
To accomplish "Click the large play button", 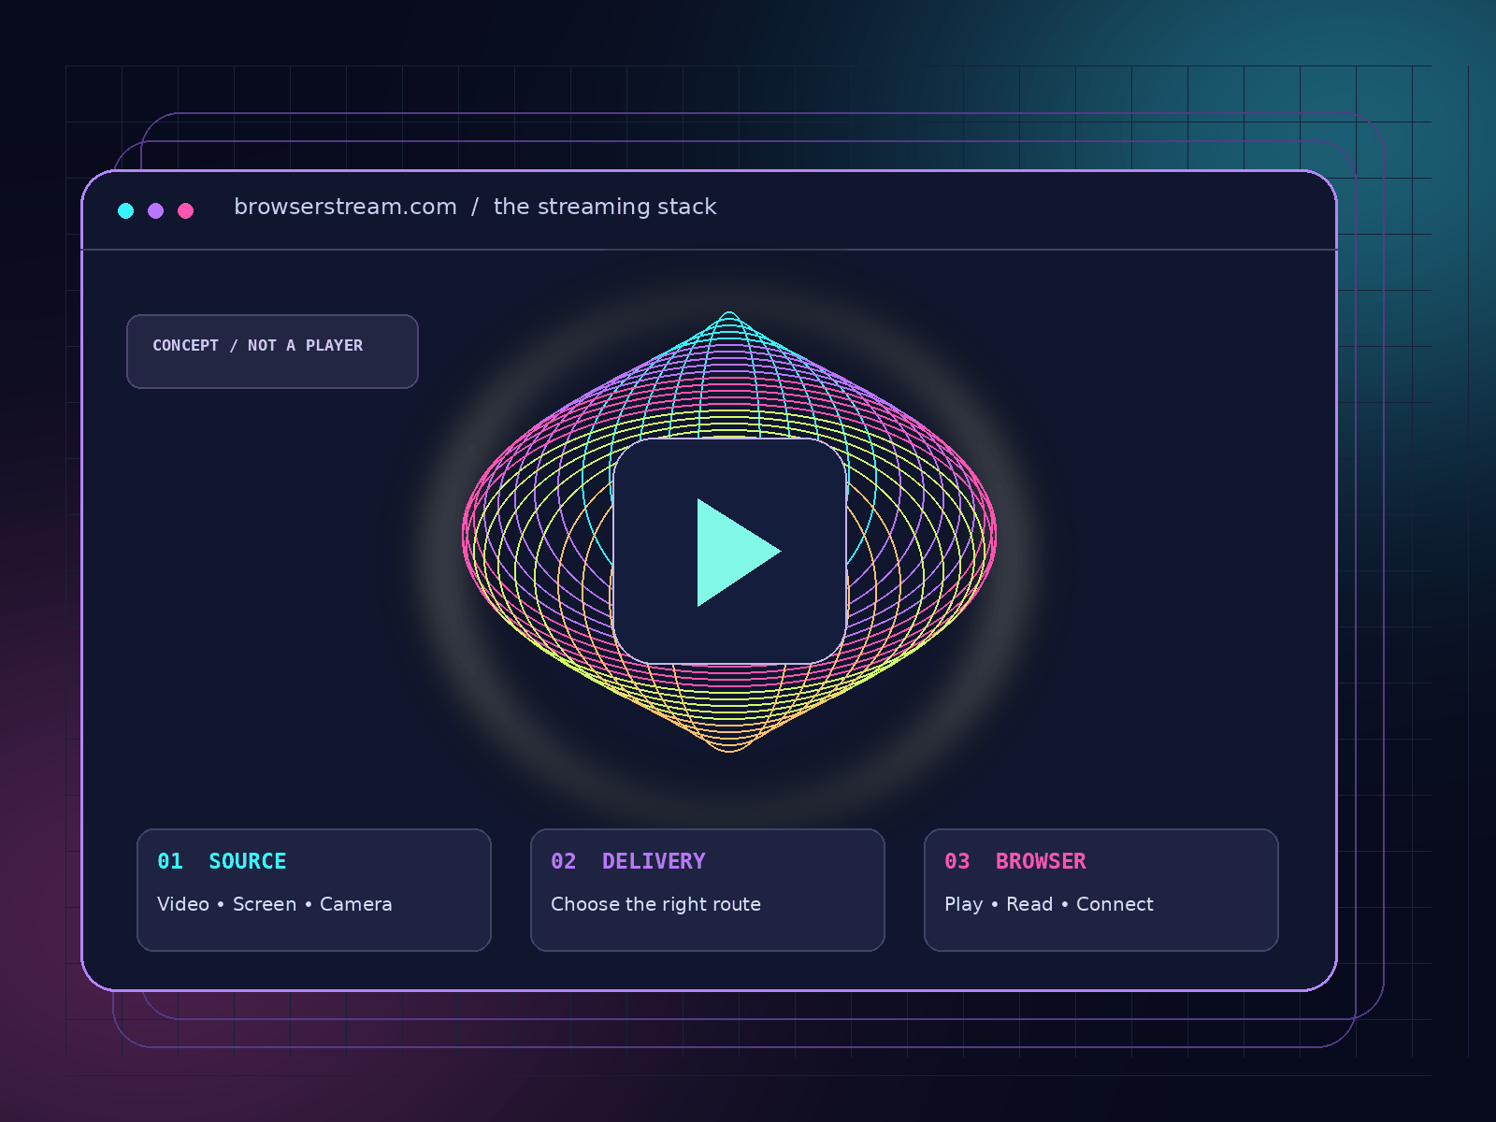I will point(730,551).
